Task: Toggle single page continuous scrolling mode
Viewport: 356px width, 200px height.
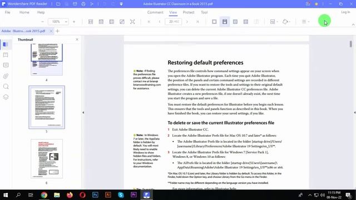Action: (x=225, y=22)
